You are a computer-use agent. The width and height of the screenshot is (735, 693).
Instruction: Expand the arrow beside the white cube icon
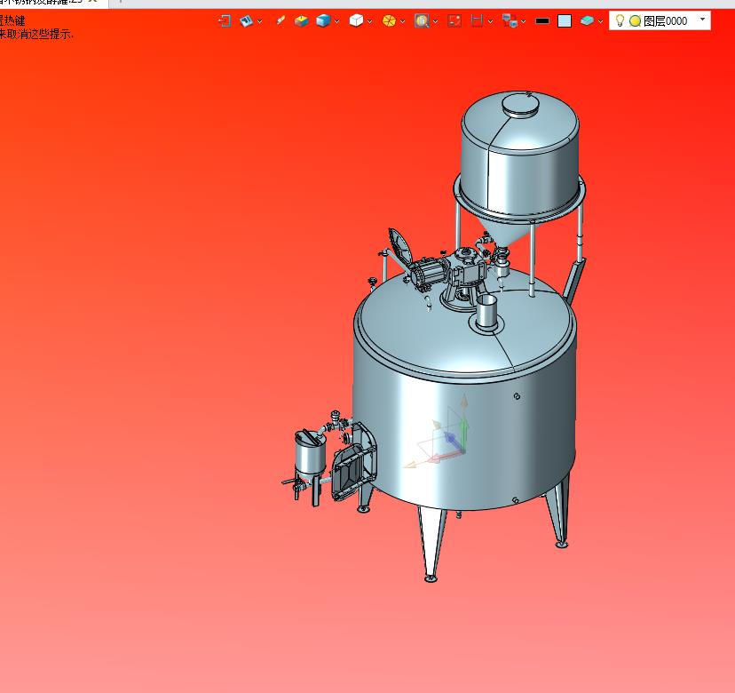370,21
